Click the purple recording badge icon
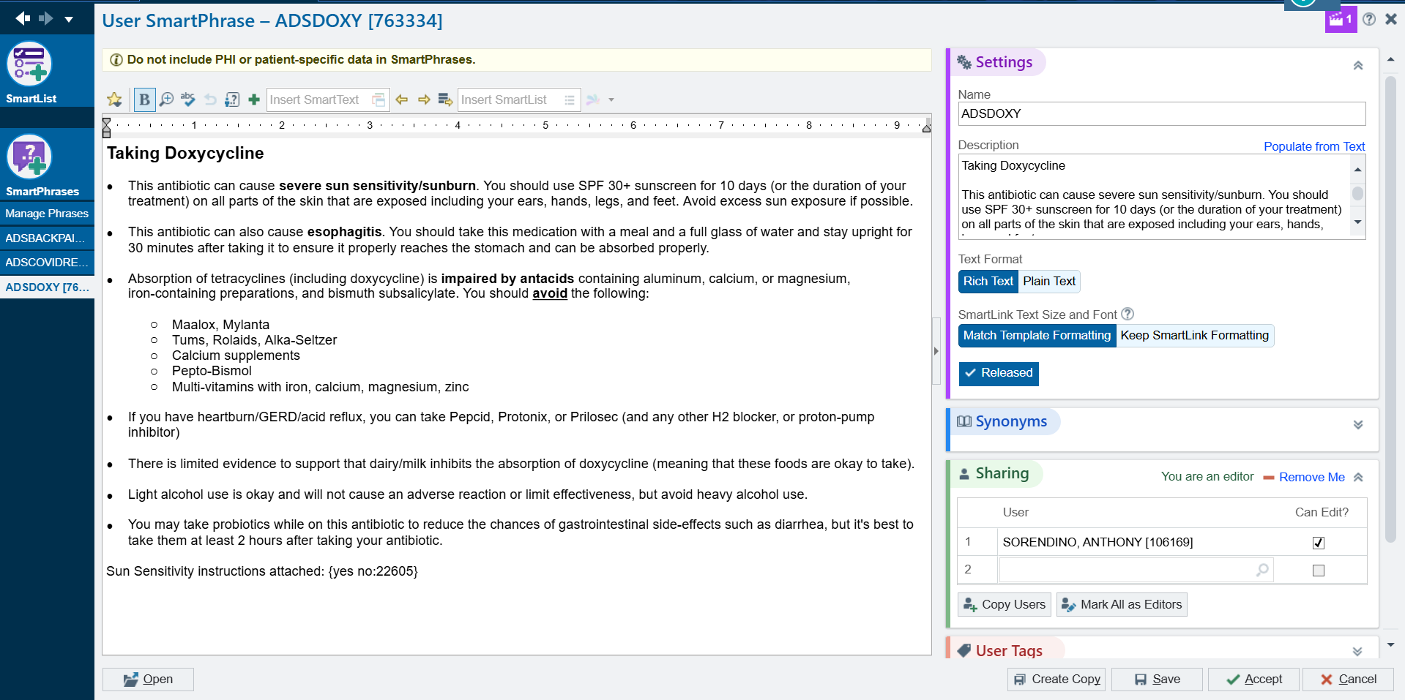 point(1341,19)
